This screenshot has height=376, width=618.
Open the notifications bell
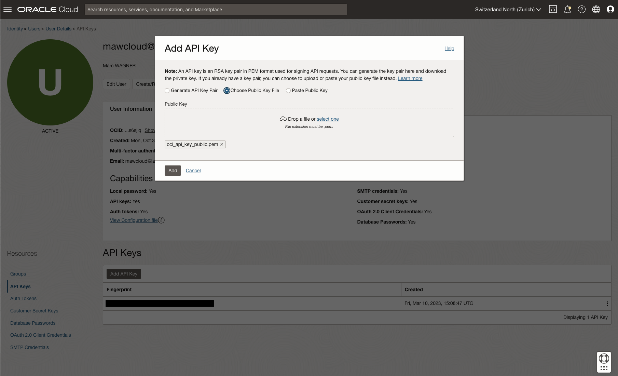[567, 9]
